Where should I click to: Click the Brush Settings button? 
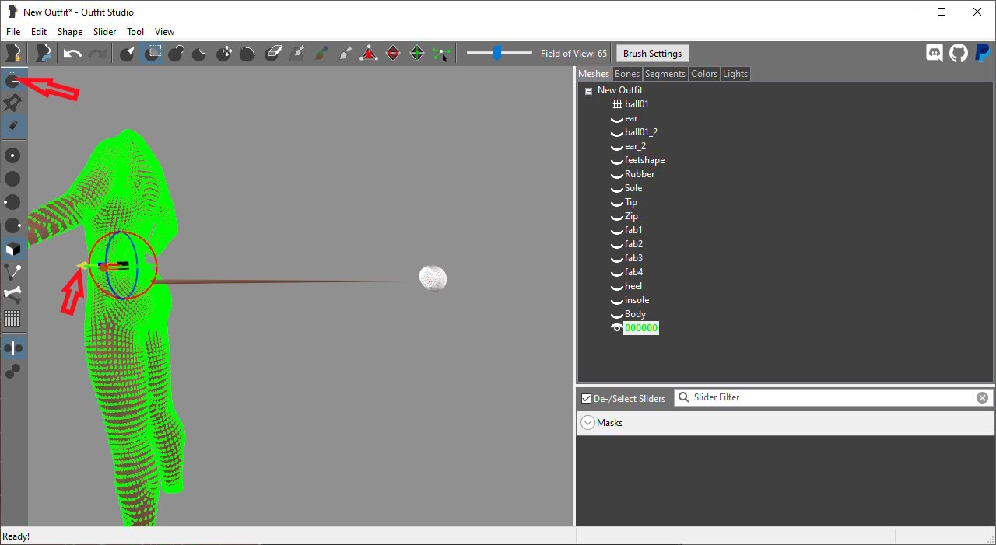pos(652,54)
